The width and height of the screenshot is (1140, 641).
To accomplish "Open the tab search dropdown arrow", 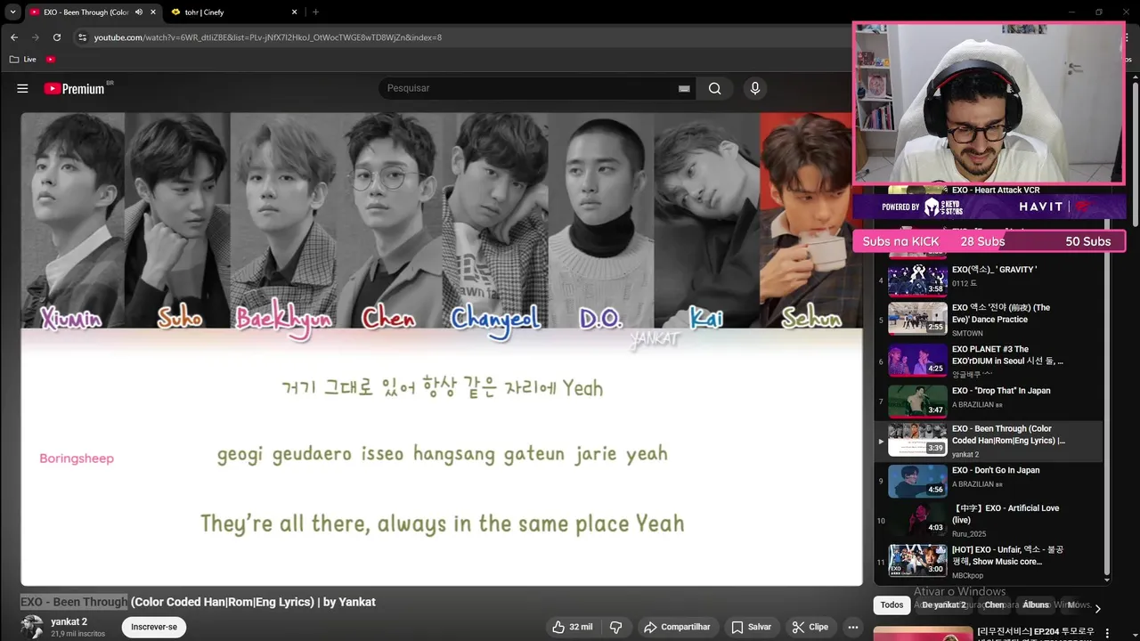I will click(x=12, y=12).
